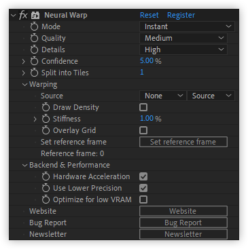Toggle the stopwatch for Mode
248x249 pixels.
tap(34, 26)
